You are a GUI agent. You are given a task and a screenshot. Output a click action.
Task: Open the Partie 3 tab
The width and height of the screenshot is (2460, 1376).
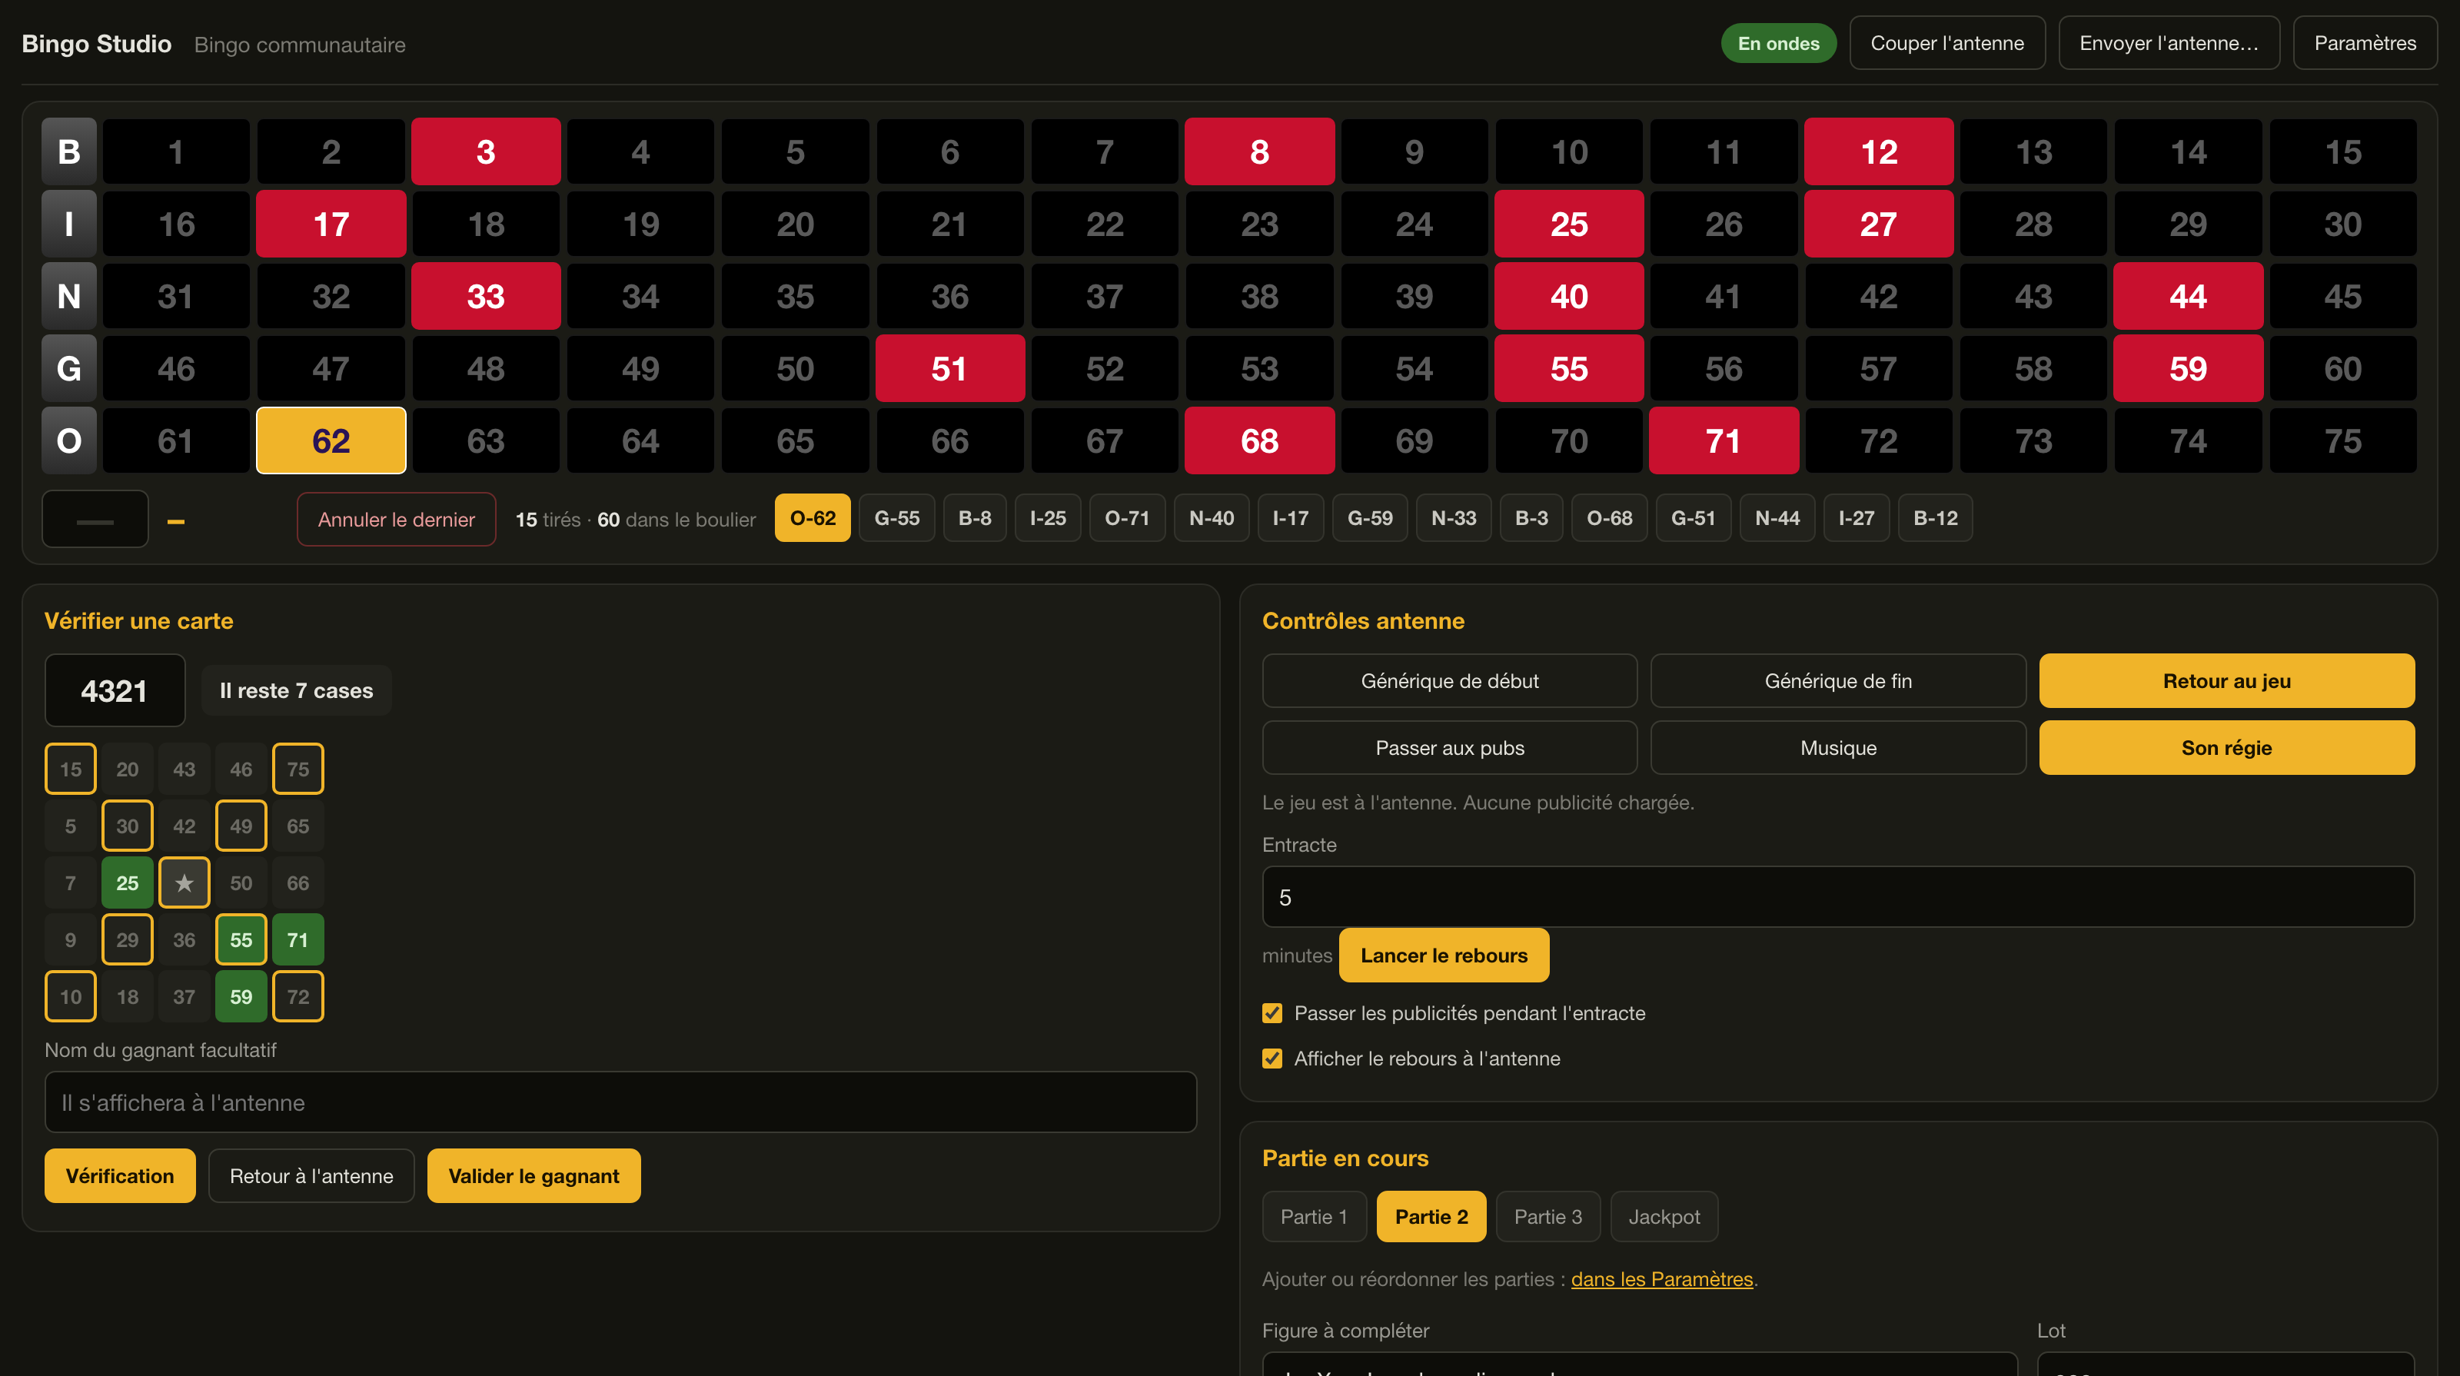pyautogui.click(x=1547, y=1217)
